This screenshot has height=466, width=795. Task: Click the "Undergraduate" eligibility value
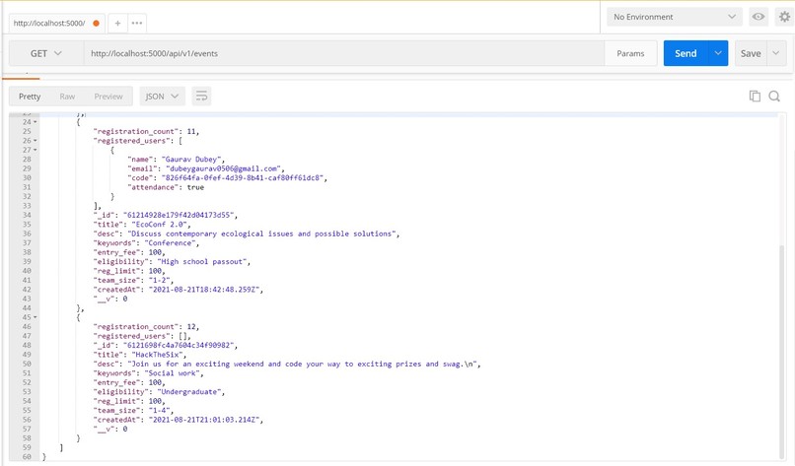190,392
